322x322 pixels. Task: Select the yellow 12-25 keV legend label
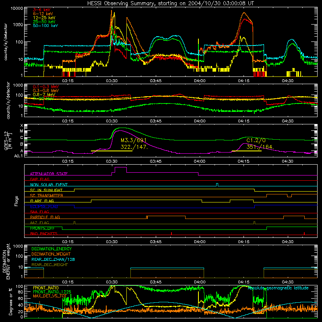click(x=44, y=18)
